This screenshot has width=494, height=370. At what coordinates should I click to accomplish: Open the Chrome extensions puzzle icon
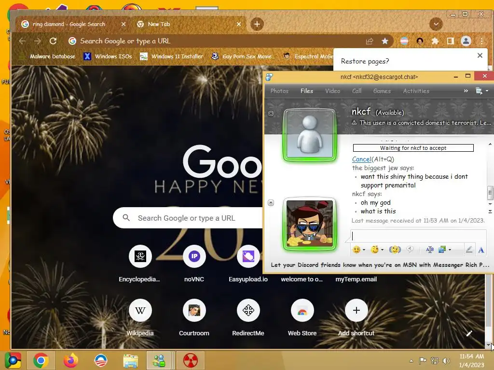click(x=435, y=41)
